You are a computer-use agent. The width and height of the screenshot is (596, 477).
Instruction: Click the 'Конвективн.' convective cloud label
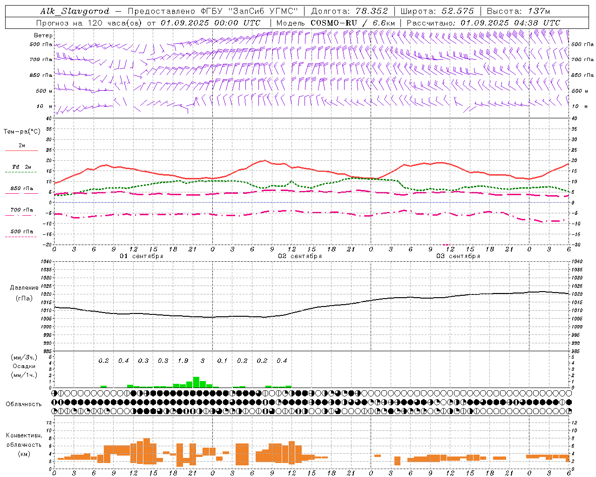(x=24, y=436)
